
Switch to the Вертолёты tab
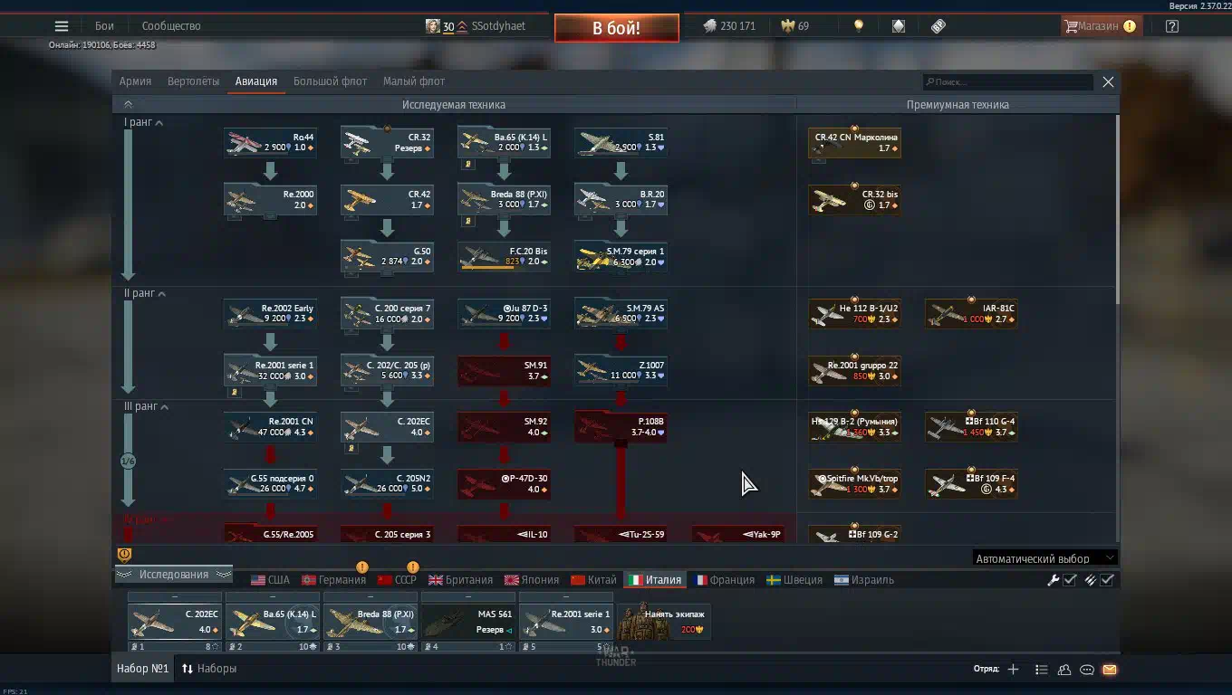[193, 81]
